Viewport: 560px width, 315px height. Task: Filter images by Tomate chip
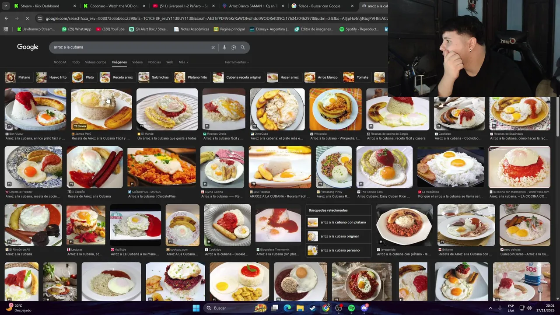(356, 77)
